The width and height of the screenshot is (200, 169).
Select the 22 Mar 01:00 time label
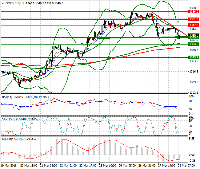pos(68,166)
